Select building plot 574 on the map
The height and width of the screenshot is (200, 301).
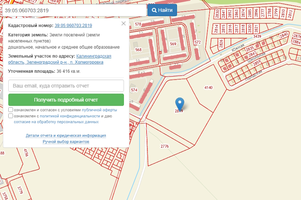134,90
